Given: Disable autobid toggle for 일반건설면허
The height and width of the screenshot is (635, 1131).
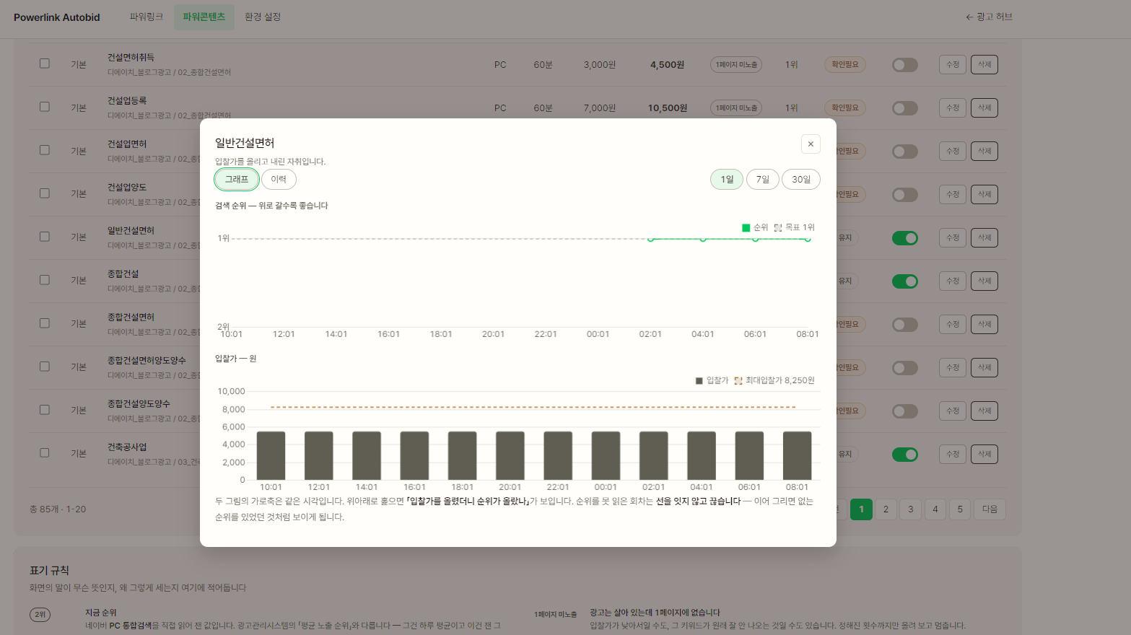Looking at the screenshot, I should pyautogui.click(x=905, y=238).
